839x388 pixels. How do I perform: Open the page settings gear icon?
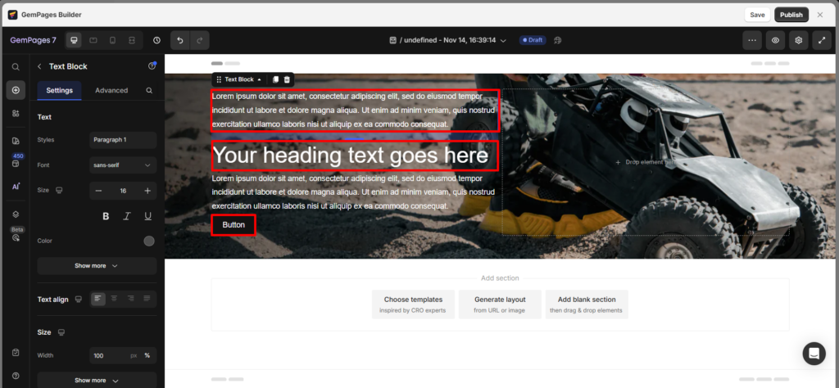click(x=798, y=39)
